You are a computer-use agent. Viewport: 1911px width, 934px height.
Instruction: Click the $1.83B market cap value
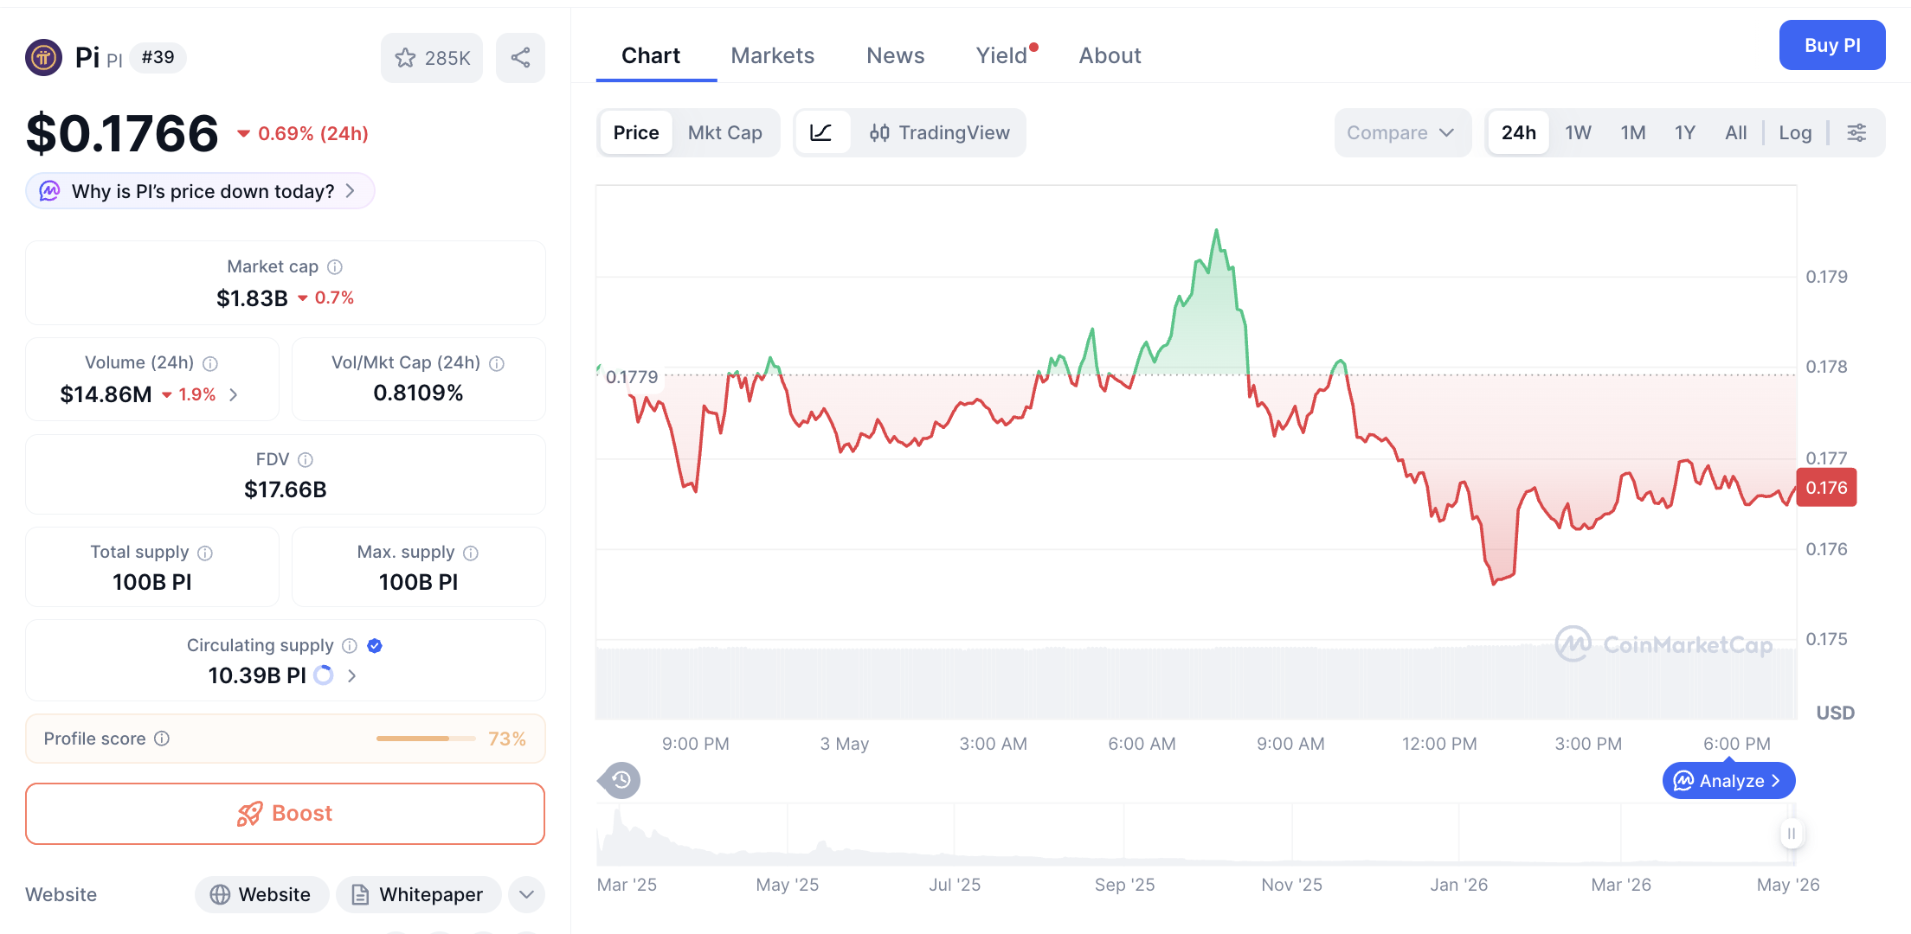coord(253,298)
